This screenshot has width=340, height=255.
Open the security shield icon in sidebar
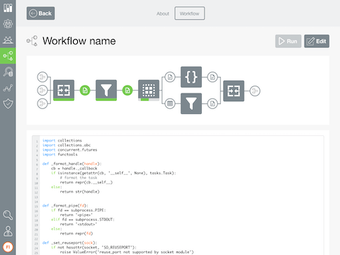click(8, 103)
